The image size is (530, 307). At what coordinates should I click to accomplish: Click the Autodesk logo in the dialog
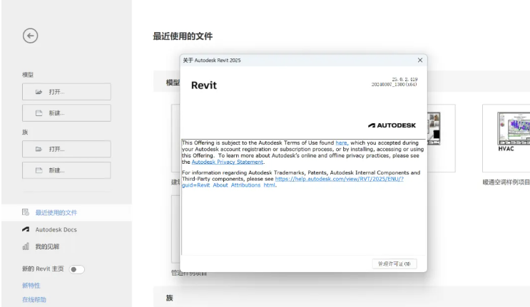tap(394, 124)
